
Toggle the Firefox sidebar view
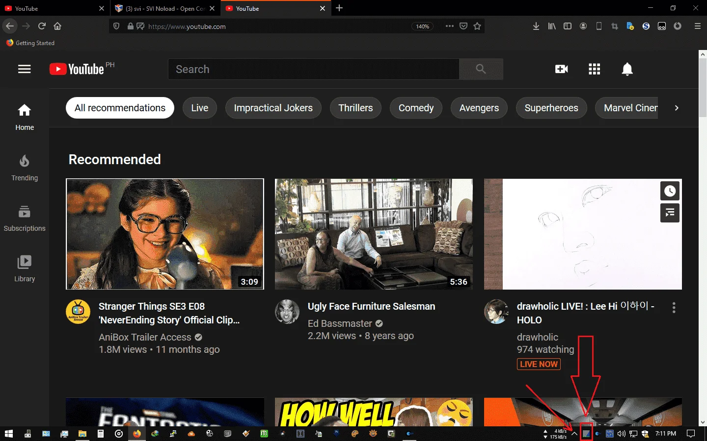tap(568, 26)
